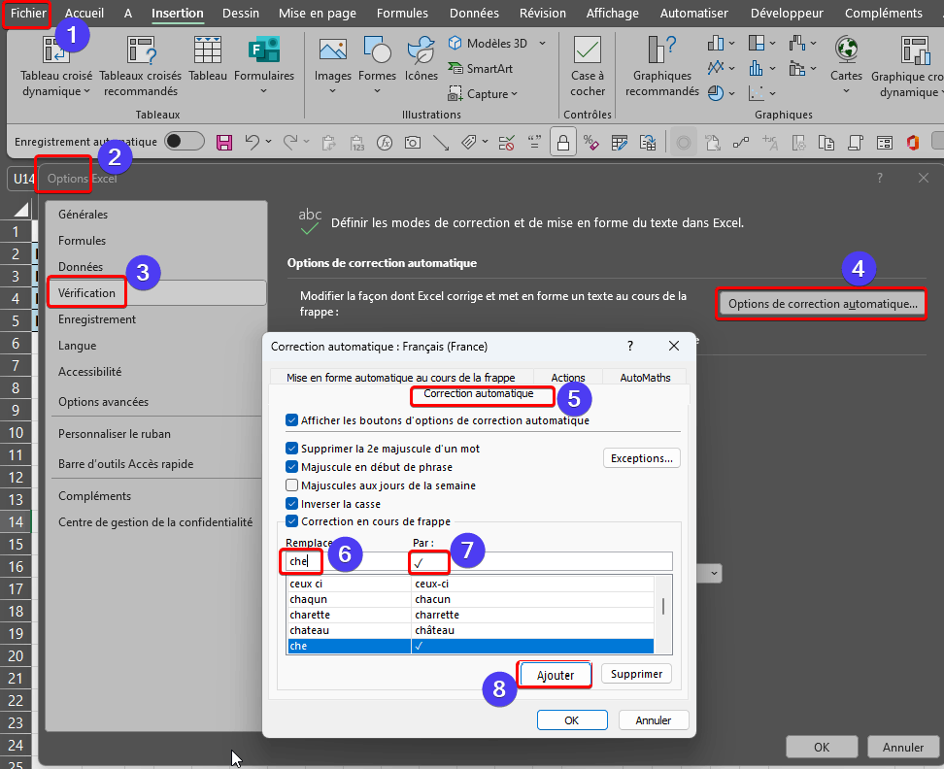
Task: Switch to the AutoMaths tab
Action: tap(645, 378)
